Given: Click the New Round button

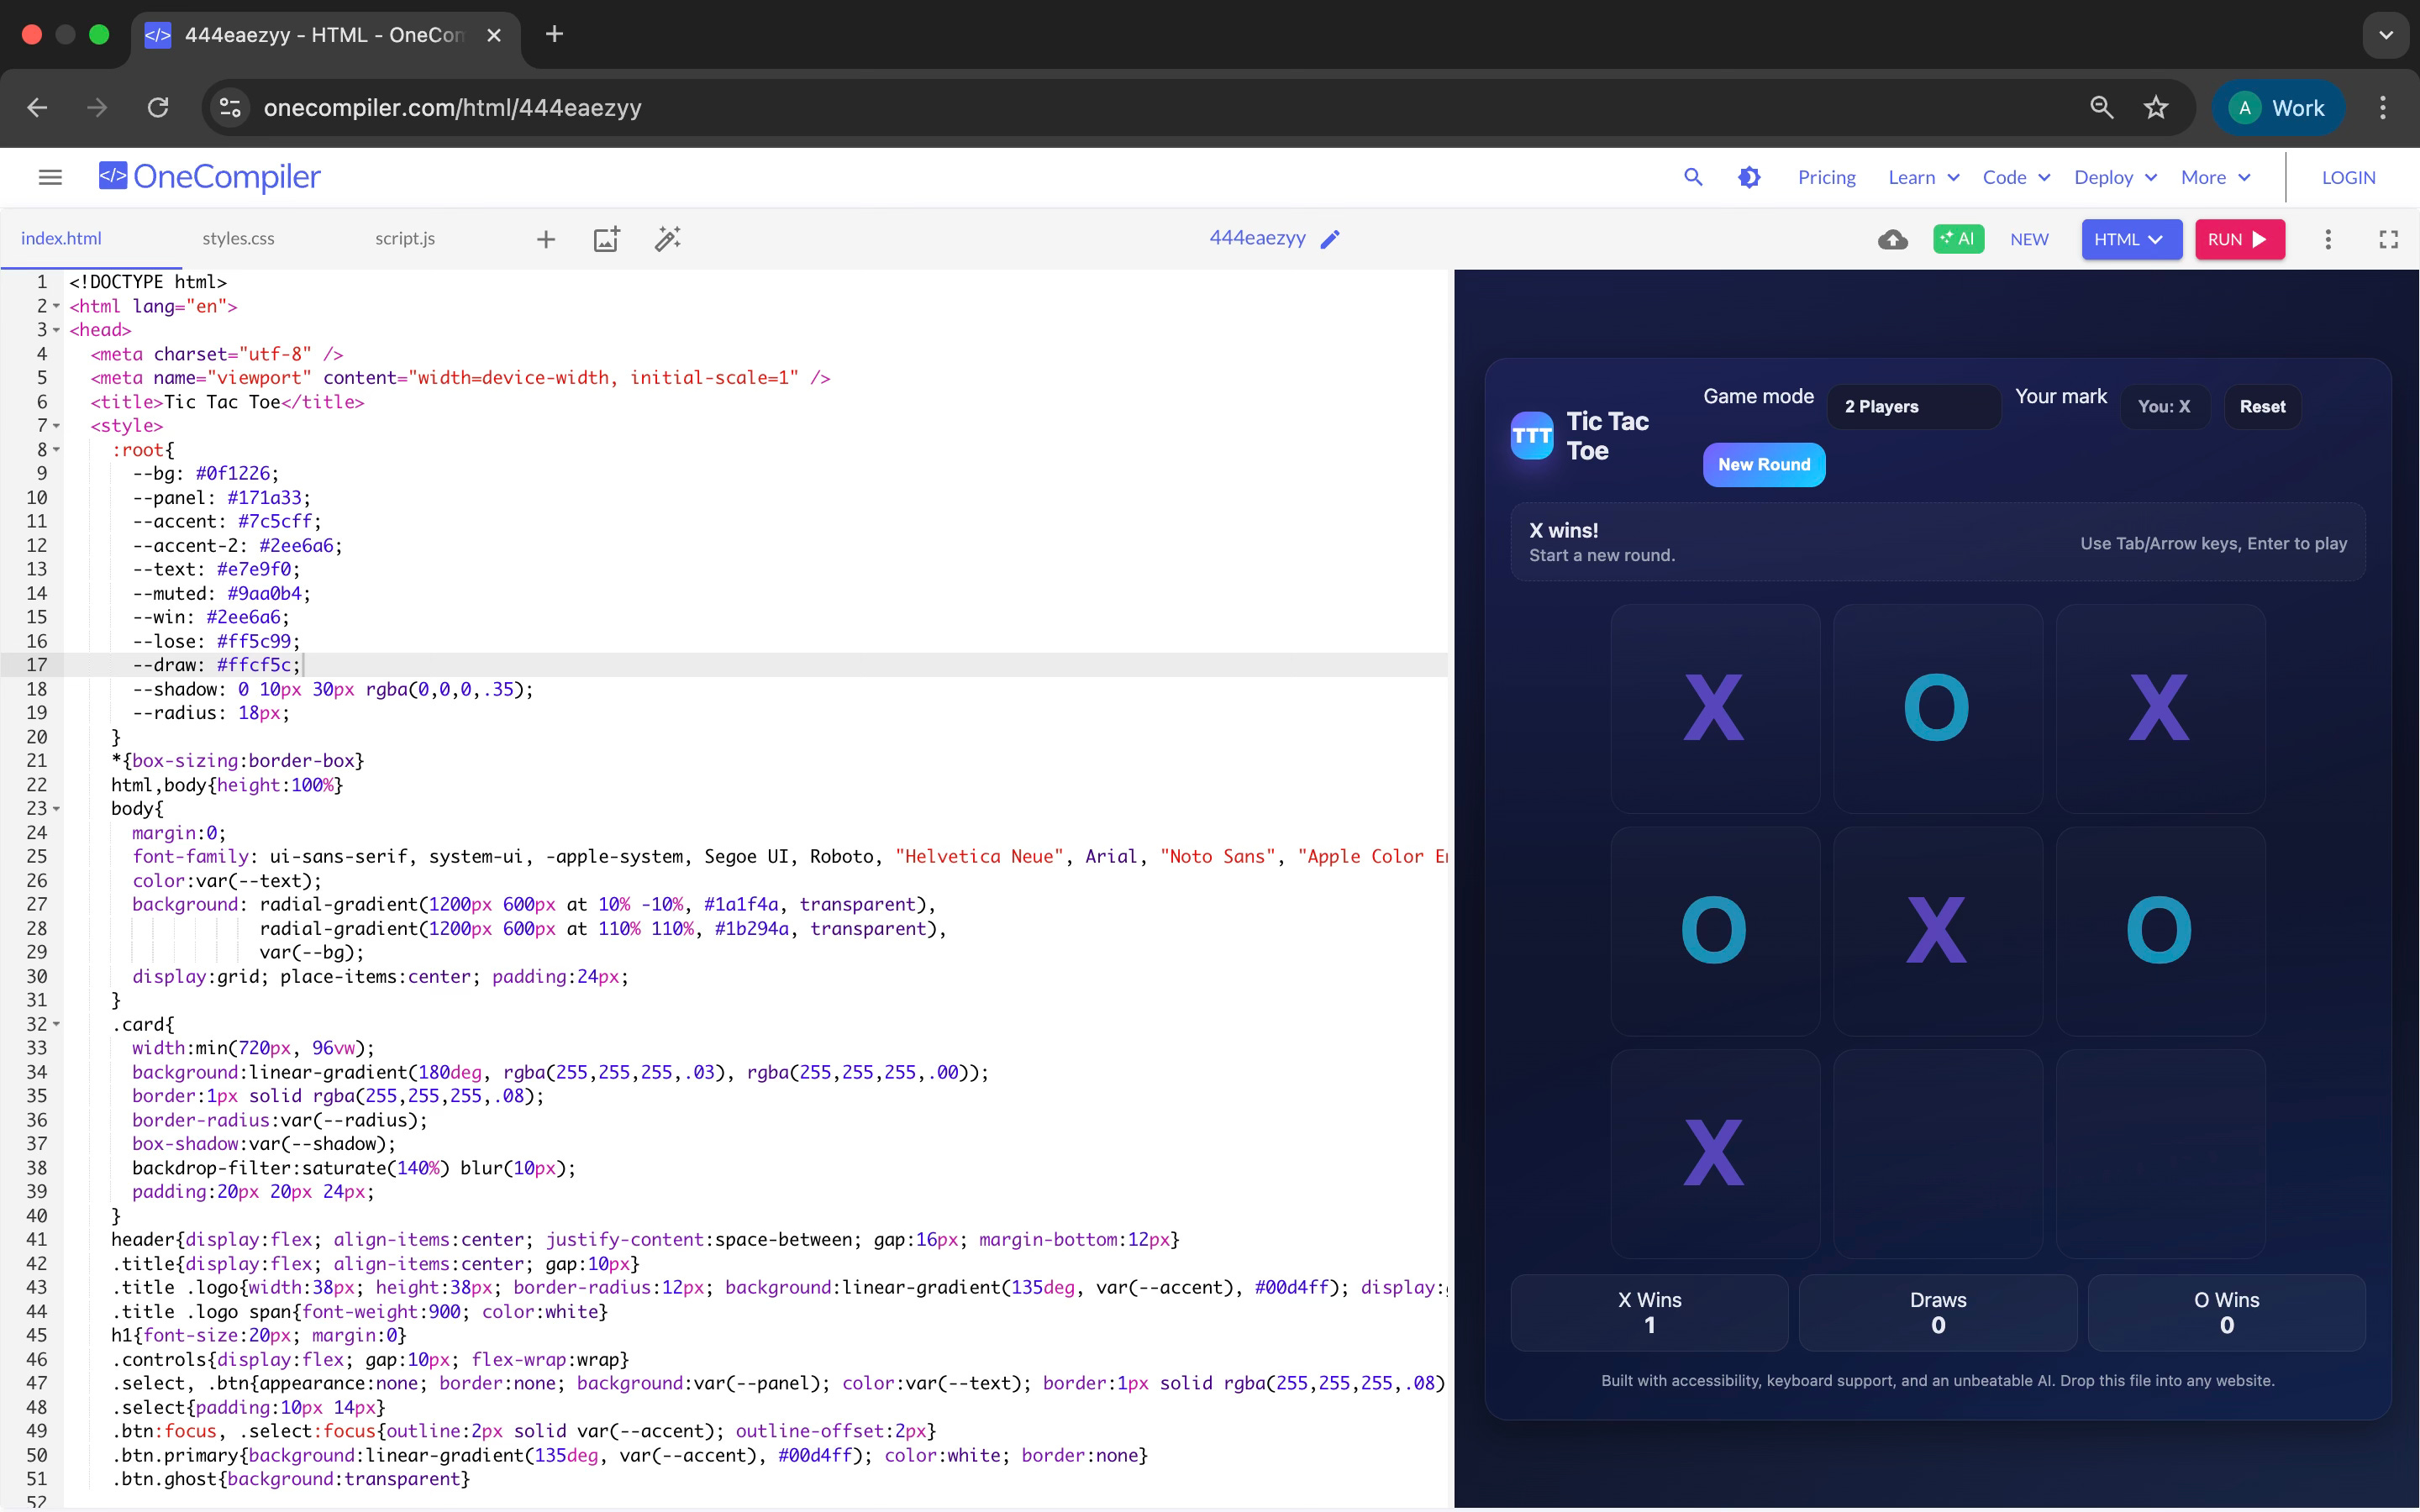Looking at the screenshot, I should (1764, 464).
